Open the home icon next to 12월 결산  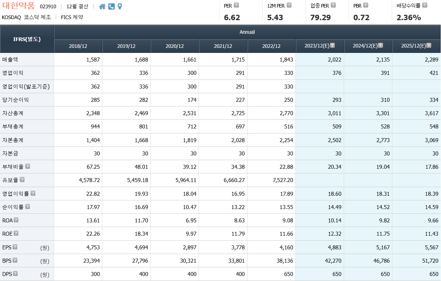[x=102, y=6]
